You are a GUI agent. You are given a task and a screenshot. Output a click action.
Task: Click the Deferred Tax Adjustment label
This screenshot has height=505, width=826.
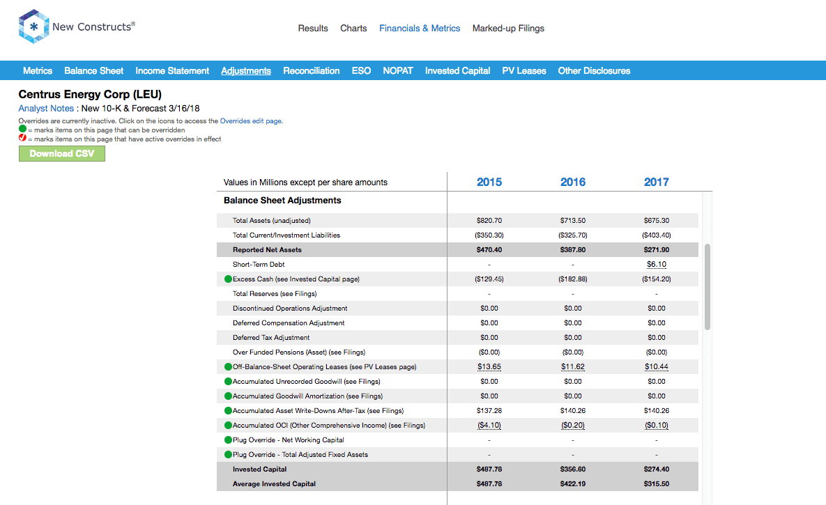271,338
